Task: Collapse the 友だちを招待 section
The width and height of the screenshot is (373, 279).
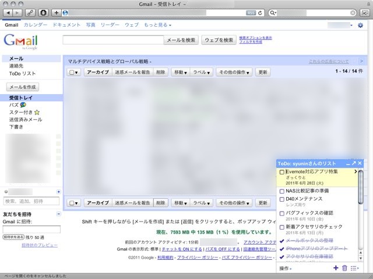Action: 59,214
